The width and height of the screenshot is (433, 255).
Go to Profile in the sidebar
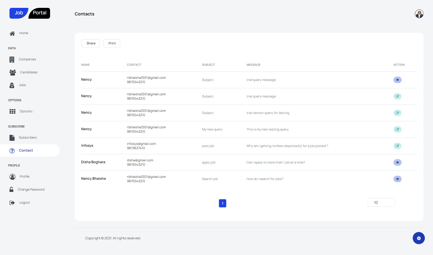click(24, 176)
